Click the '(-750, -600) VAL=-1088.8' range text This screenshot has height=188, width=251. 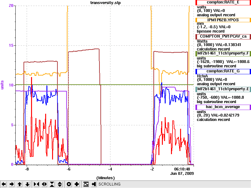pos(221,97)
